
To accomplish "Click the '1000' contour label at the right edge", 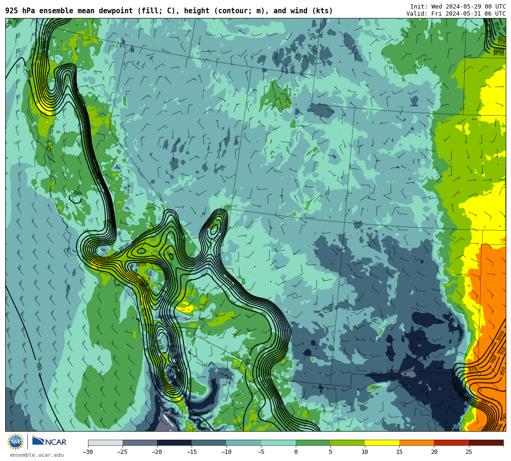I will (500, 336).
